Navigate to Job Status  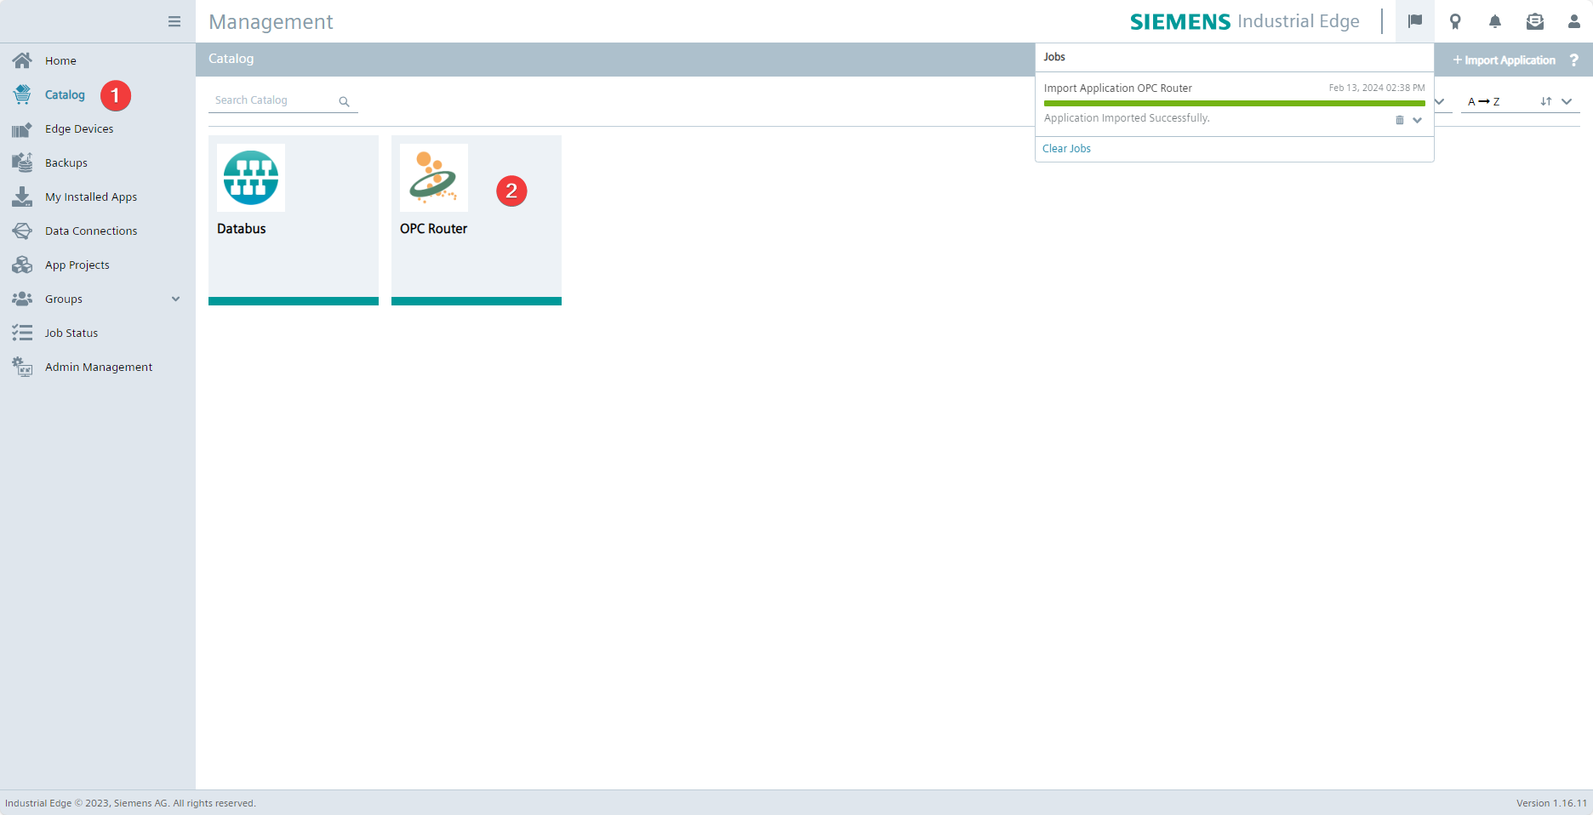(x=71, y=333)
